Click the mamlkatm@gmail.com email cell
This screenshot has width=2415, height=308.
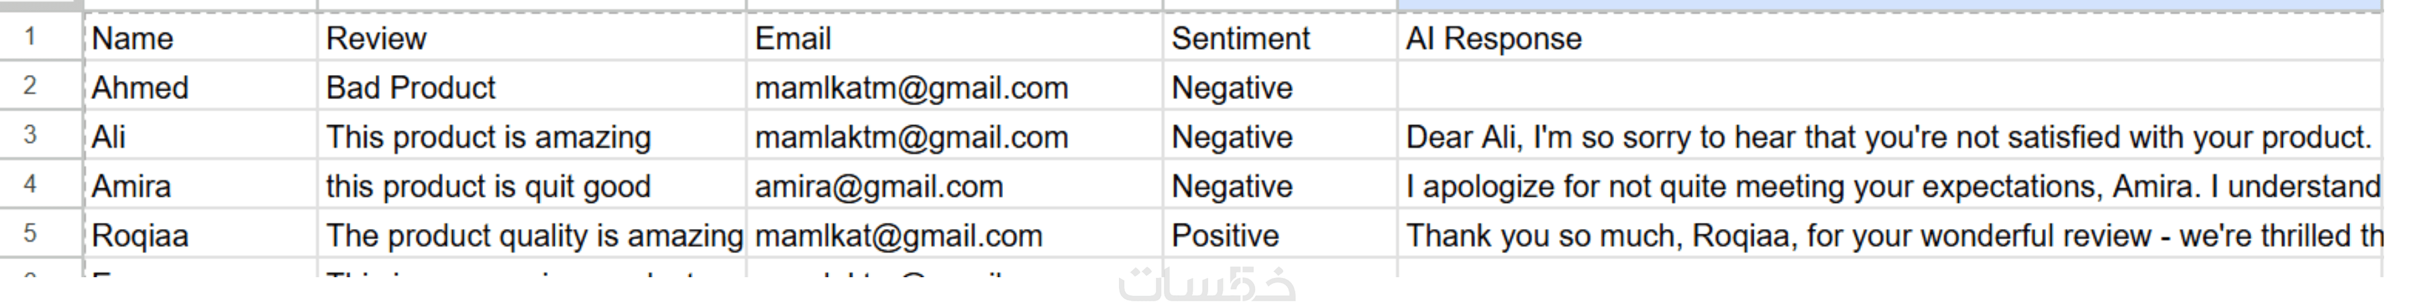[x=953, y=88]
